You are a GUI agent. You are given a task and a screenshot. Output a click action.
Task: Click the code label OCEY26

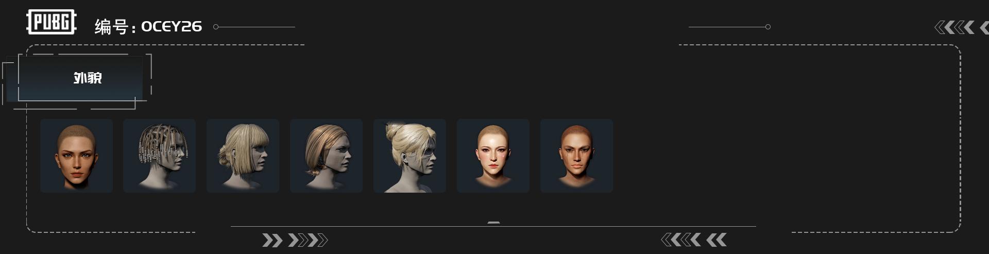pyautogui.click(x=172, y=27)
